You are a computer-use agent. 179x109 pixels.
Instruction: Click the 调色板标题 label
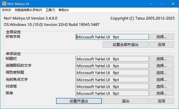pos(15,72)
